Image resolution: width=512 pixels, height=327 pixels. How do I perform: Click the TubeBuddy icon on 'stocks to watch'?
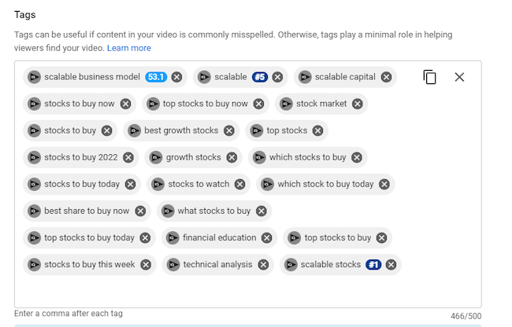[x=158, y=185]
